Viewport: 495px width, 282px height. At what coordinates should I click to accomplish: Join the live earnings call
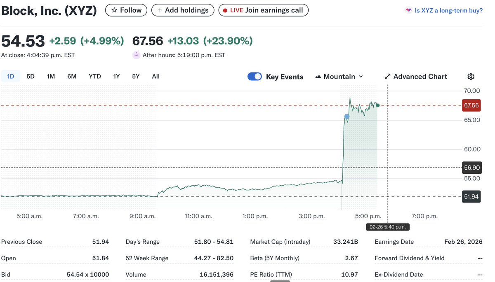[263, 10]
